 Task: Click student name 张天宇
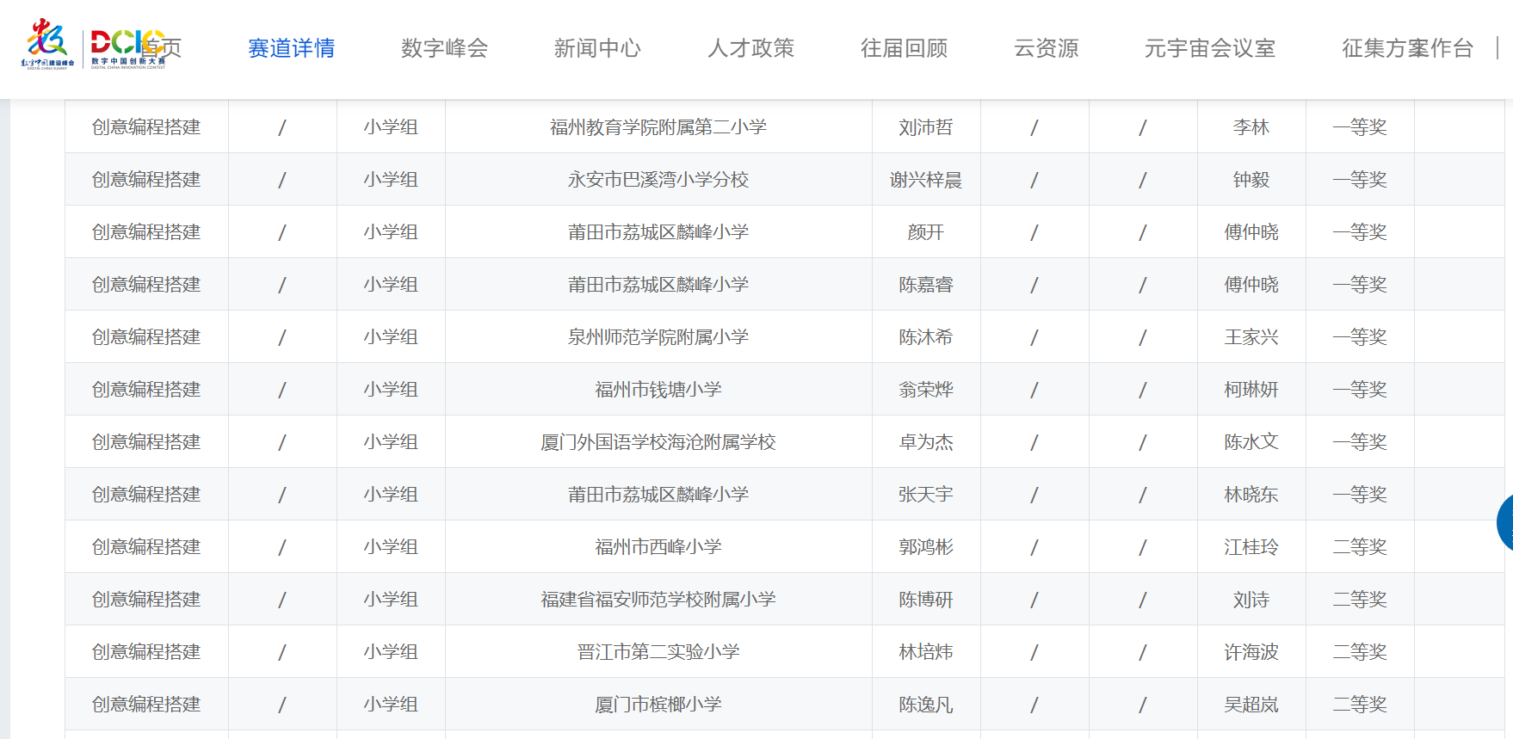[926, 495]
